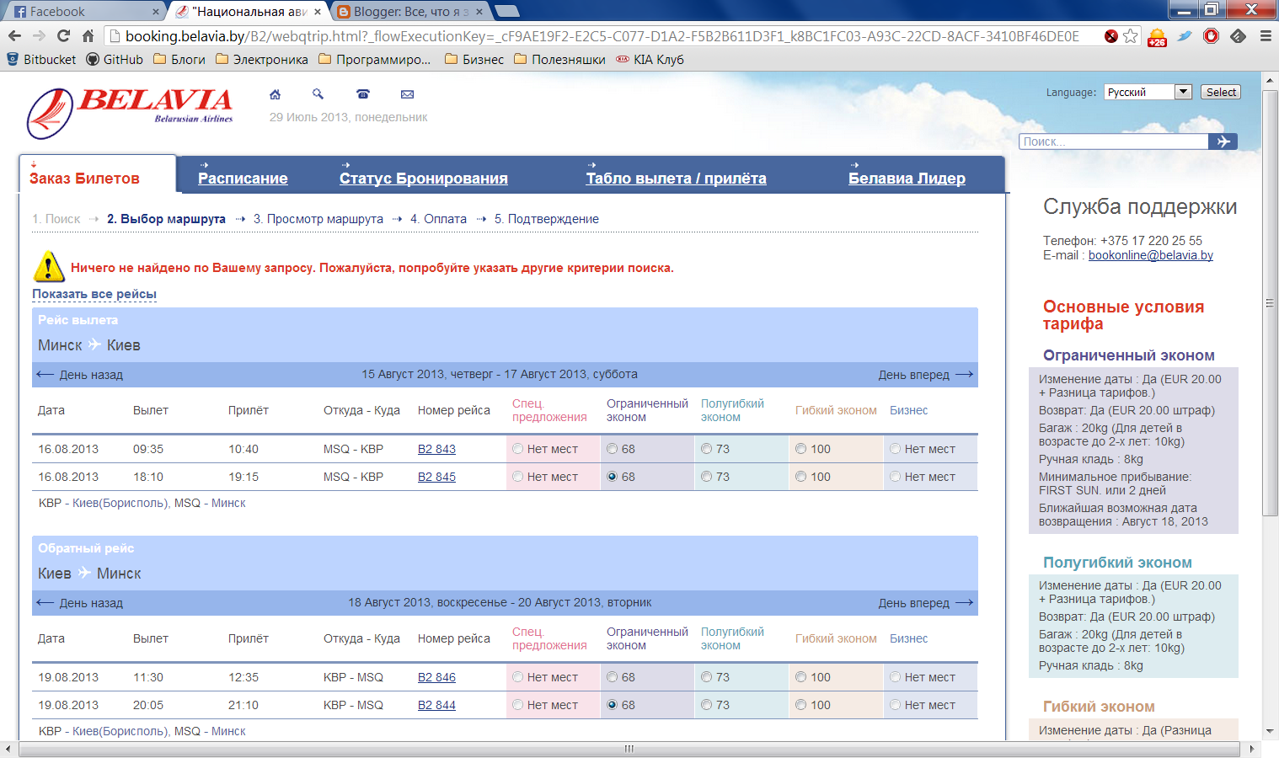The image size is (1279, 758).
Task: Click step 1. Поиск breadcrumb
Action: tap(56, 219)
